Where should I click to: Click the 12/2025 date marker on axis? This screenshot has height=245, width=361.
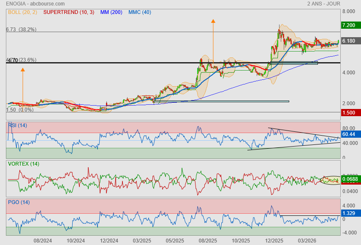(x=274, y=241)
